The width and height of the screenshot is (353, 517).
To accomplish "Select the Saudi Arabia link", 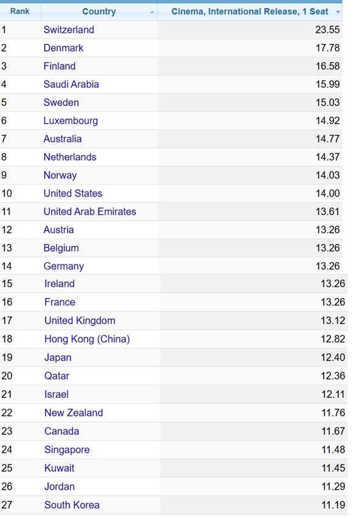I will (x=71, y=84).
